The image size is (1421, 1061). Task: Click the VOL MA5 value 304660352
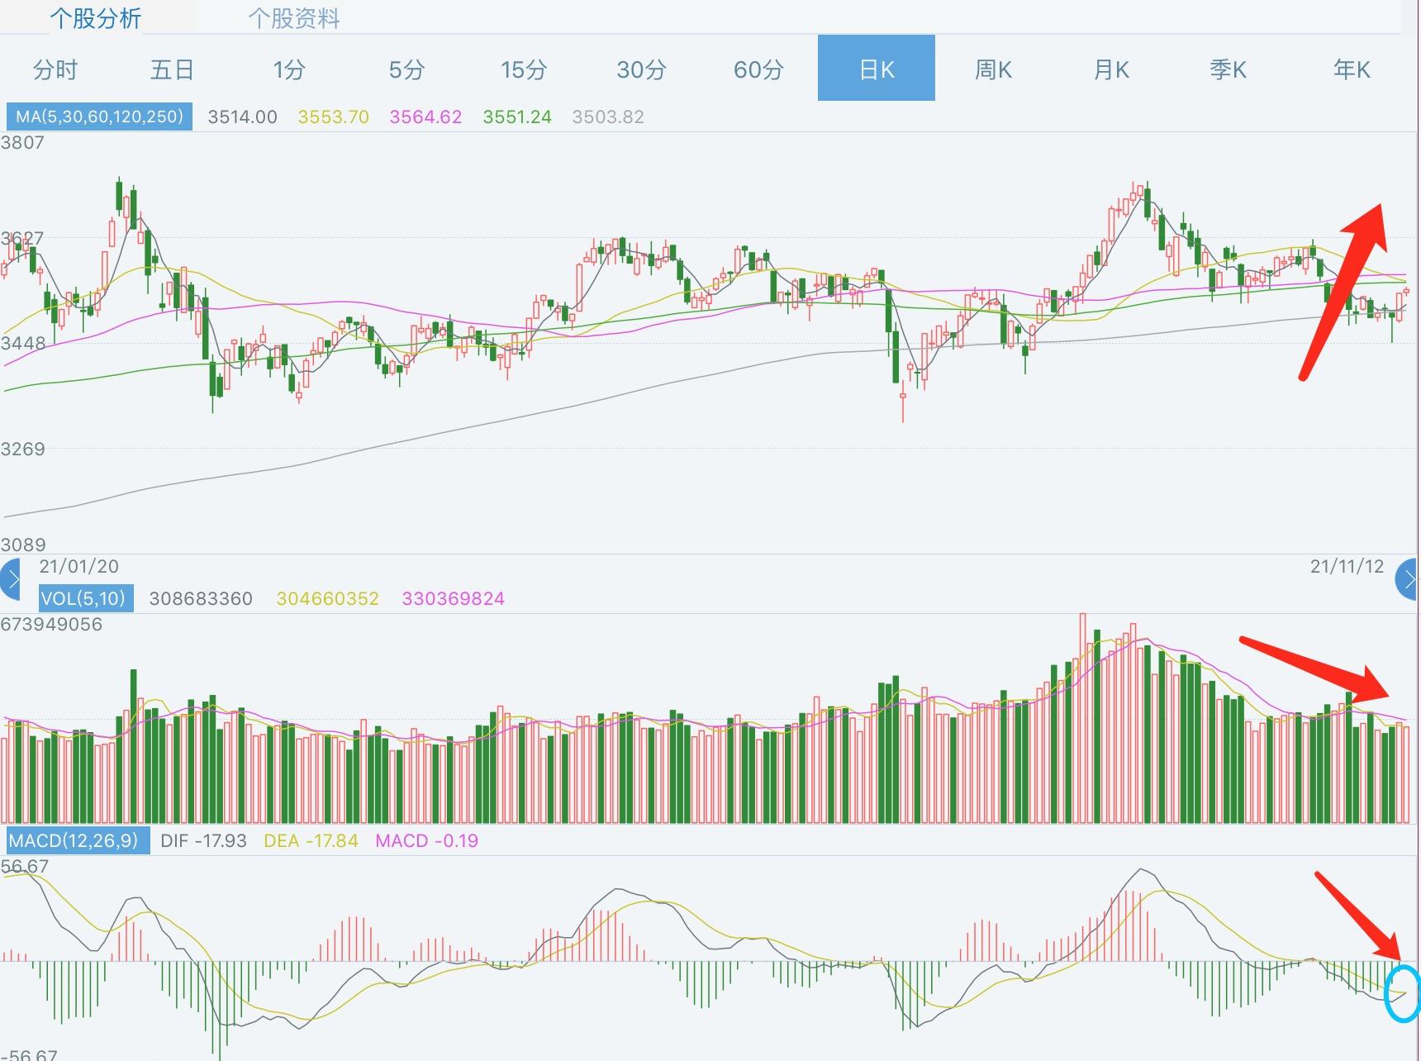pos(327,599)
